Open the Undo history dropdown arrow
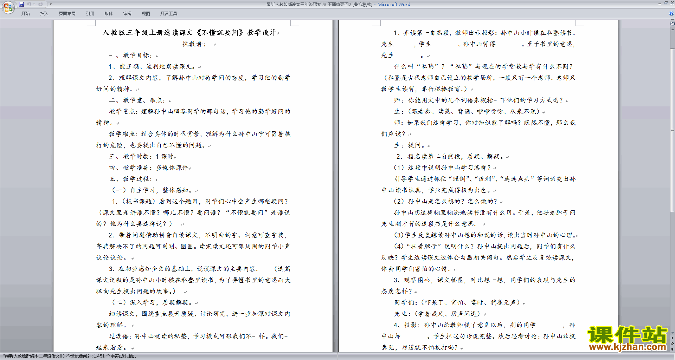 34,4
